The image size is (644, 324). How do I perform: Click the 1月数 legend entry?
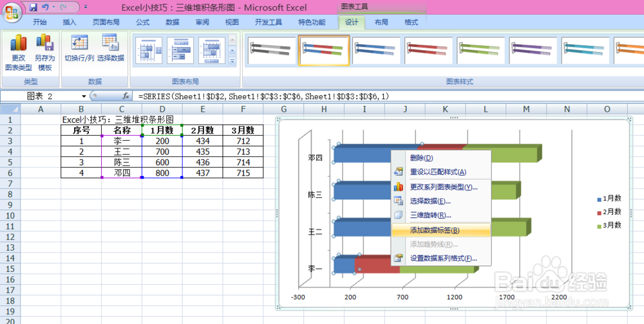point(609,199)
